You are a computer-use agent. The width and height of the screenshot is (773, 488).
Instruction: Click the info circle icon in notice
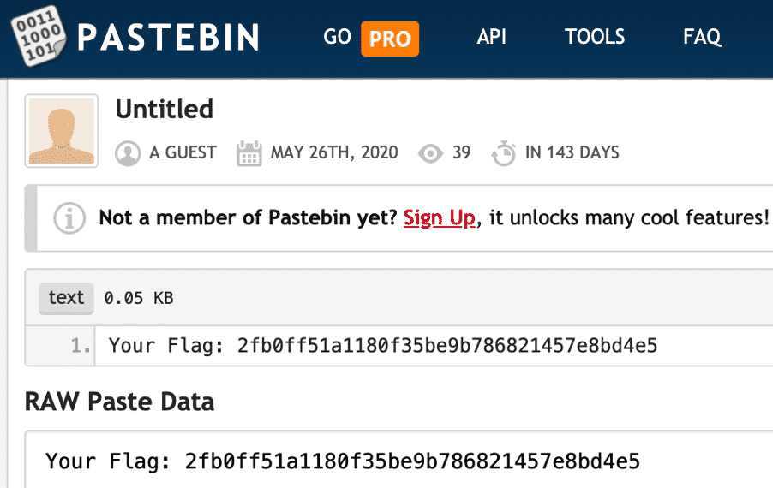pos(69,218)
